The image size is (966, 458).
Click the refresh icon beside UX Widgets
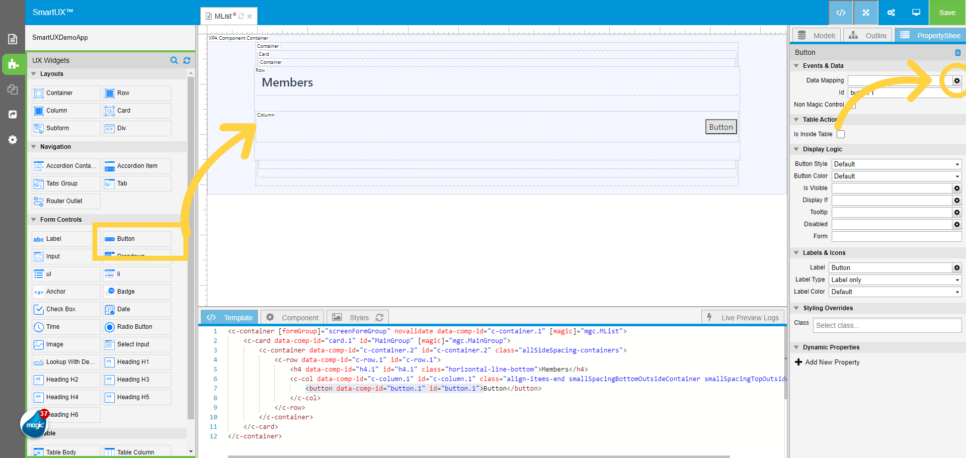pyautogui.click(x=187, y=60)
